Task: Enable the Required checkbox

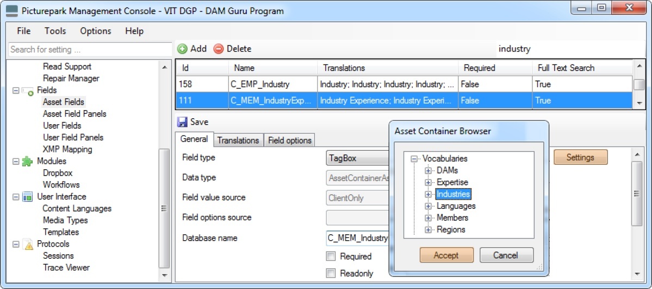Action: pyautogui.click(x=331, y=256)
